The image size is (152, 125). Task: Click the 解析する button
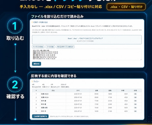tap(36, 64)
